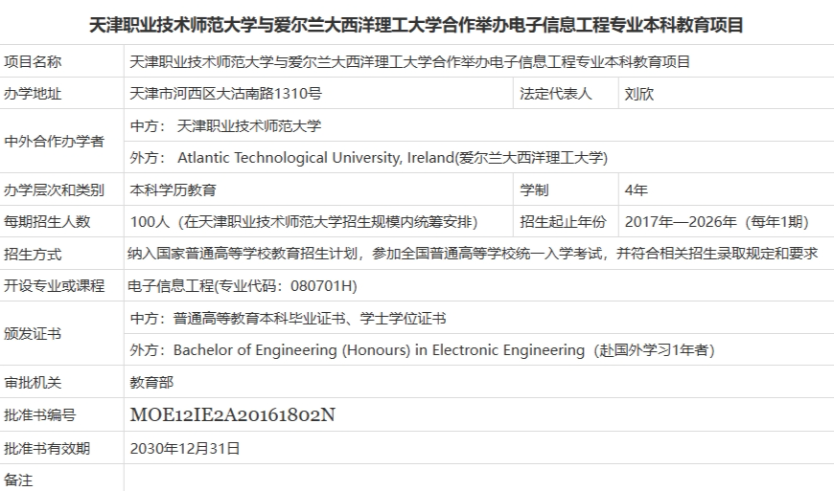
Task: Select the 审批机关 label cell
Action: 61,382
